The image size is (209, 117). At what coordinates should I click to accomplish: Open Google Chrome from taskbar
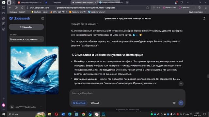(x=83, y=114)
